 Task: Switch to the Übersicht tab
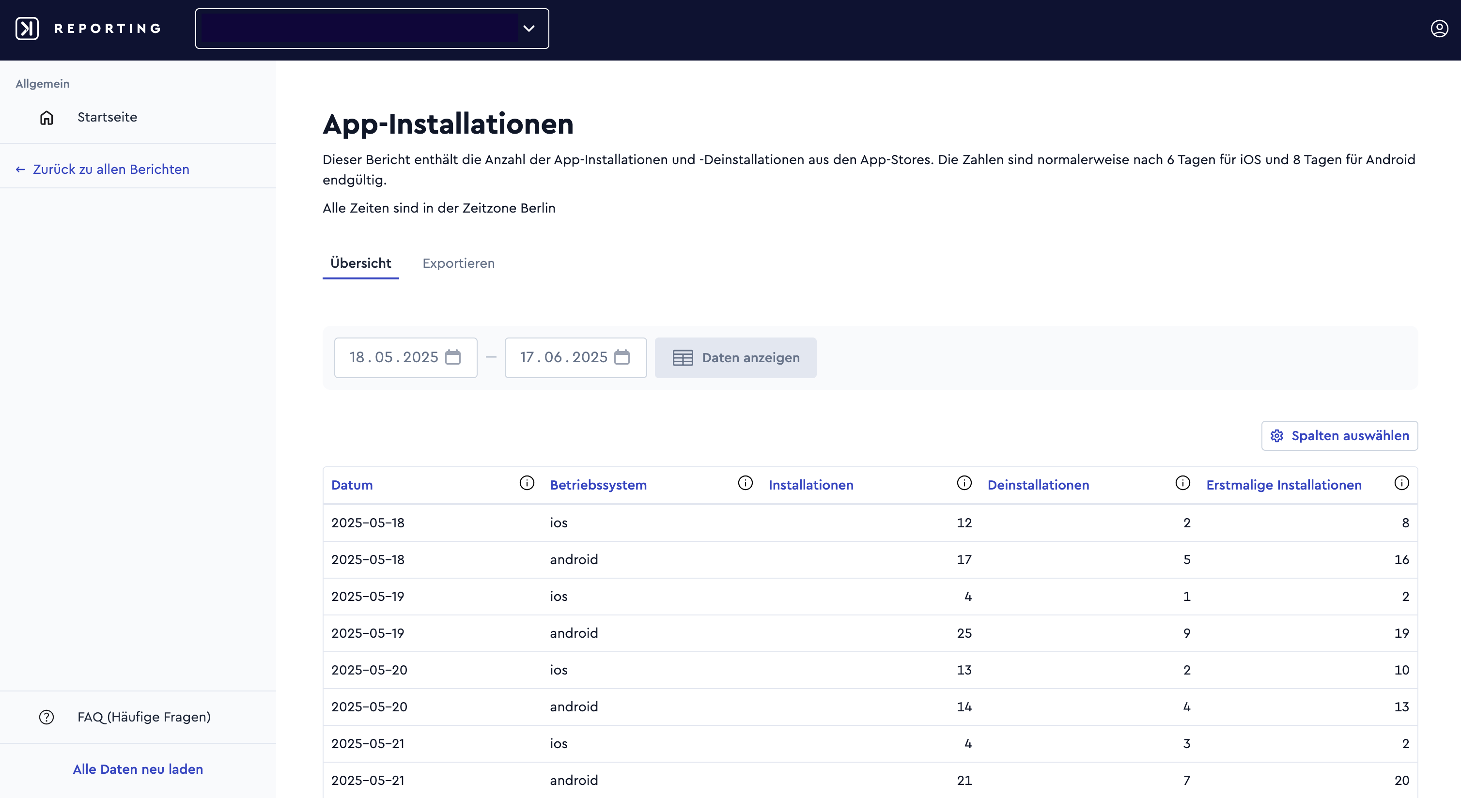pyautogui.click(x=361, y=263)
